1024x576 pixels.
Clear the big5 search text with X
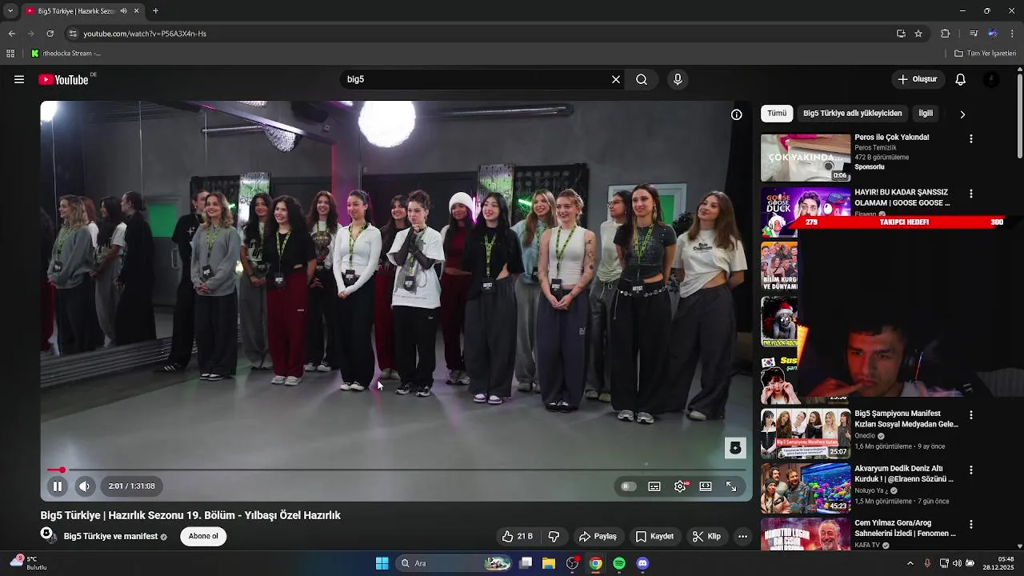(616, 79)
